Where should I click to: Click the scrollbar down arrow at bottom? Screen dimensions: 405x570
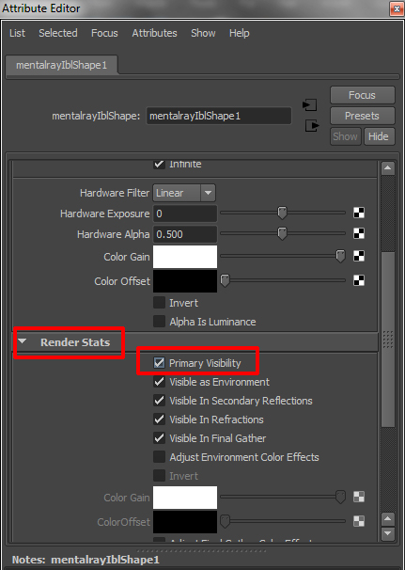[x=387, y=533]
